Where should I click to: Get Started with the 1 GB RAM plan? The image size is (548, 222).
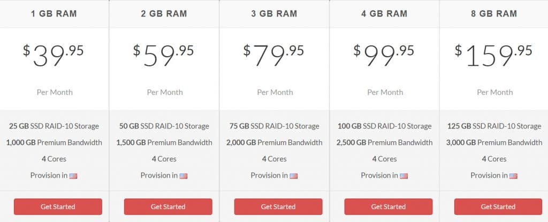[58, 206]
